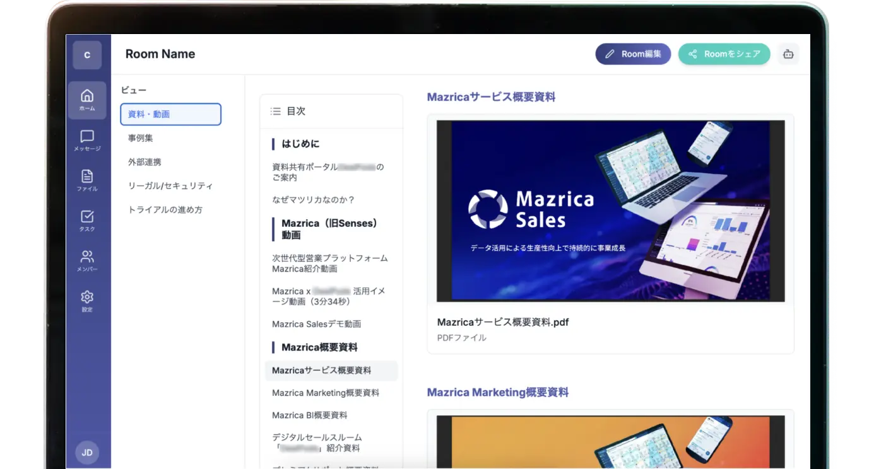The height and width of the screenshot is (469, 886).
Task: Open Settings (設定) gear icon
Action: [87, 301]
